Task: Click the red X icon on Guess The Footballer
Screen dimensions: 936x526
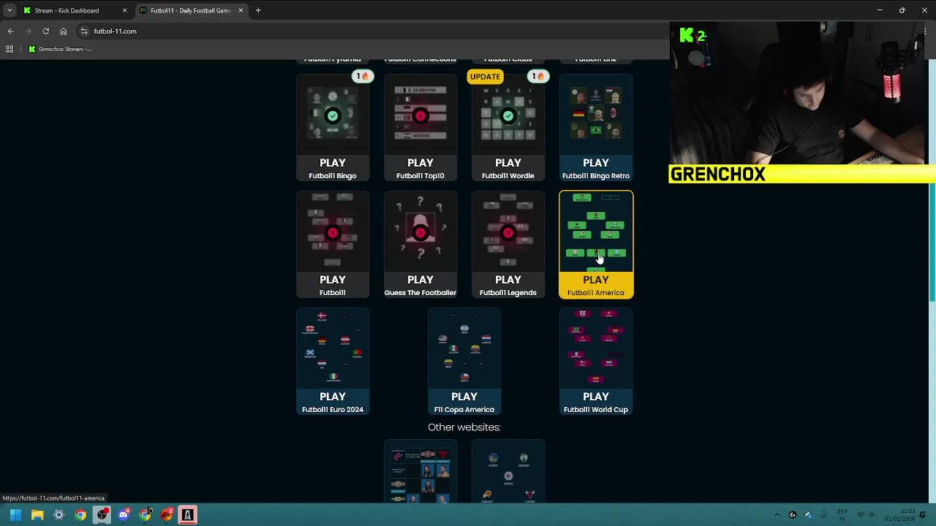Action: coord(420,232)
